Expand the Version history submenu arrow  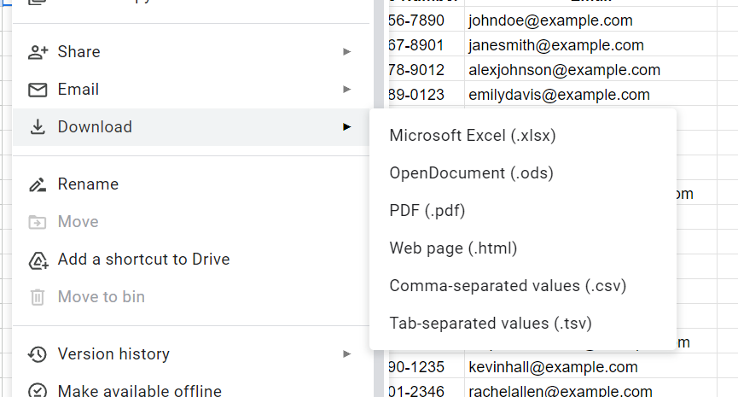pos(346,354)
